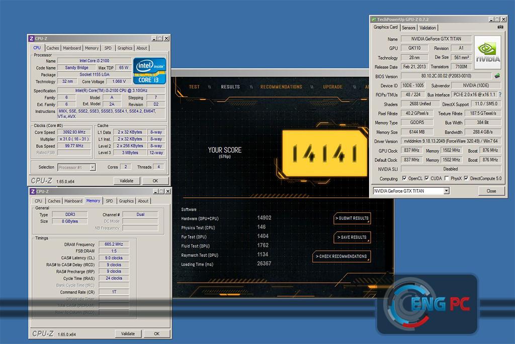Switch to CPU tab in lower CPU-Z window
515x344 pixels.
pos(38,201)
